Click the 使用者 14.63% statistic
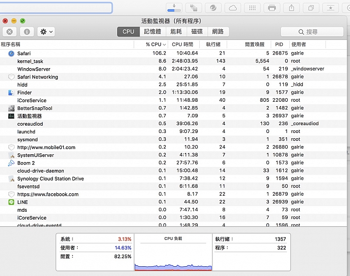Viewport: 350px width, 276px height. coord(96,248)
